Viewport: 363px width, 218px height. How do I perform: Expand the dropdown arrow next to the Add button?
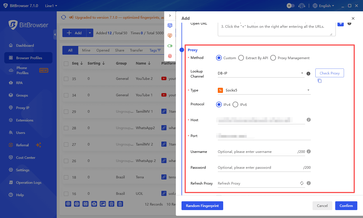tap(89, 33)
